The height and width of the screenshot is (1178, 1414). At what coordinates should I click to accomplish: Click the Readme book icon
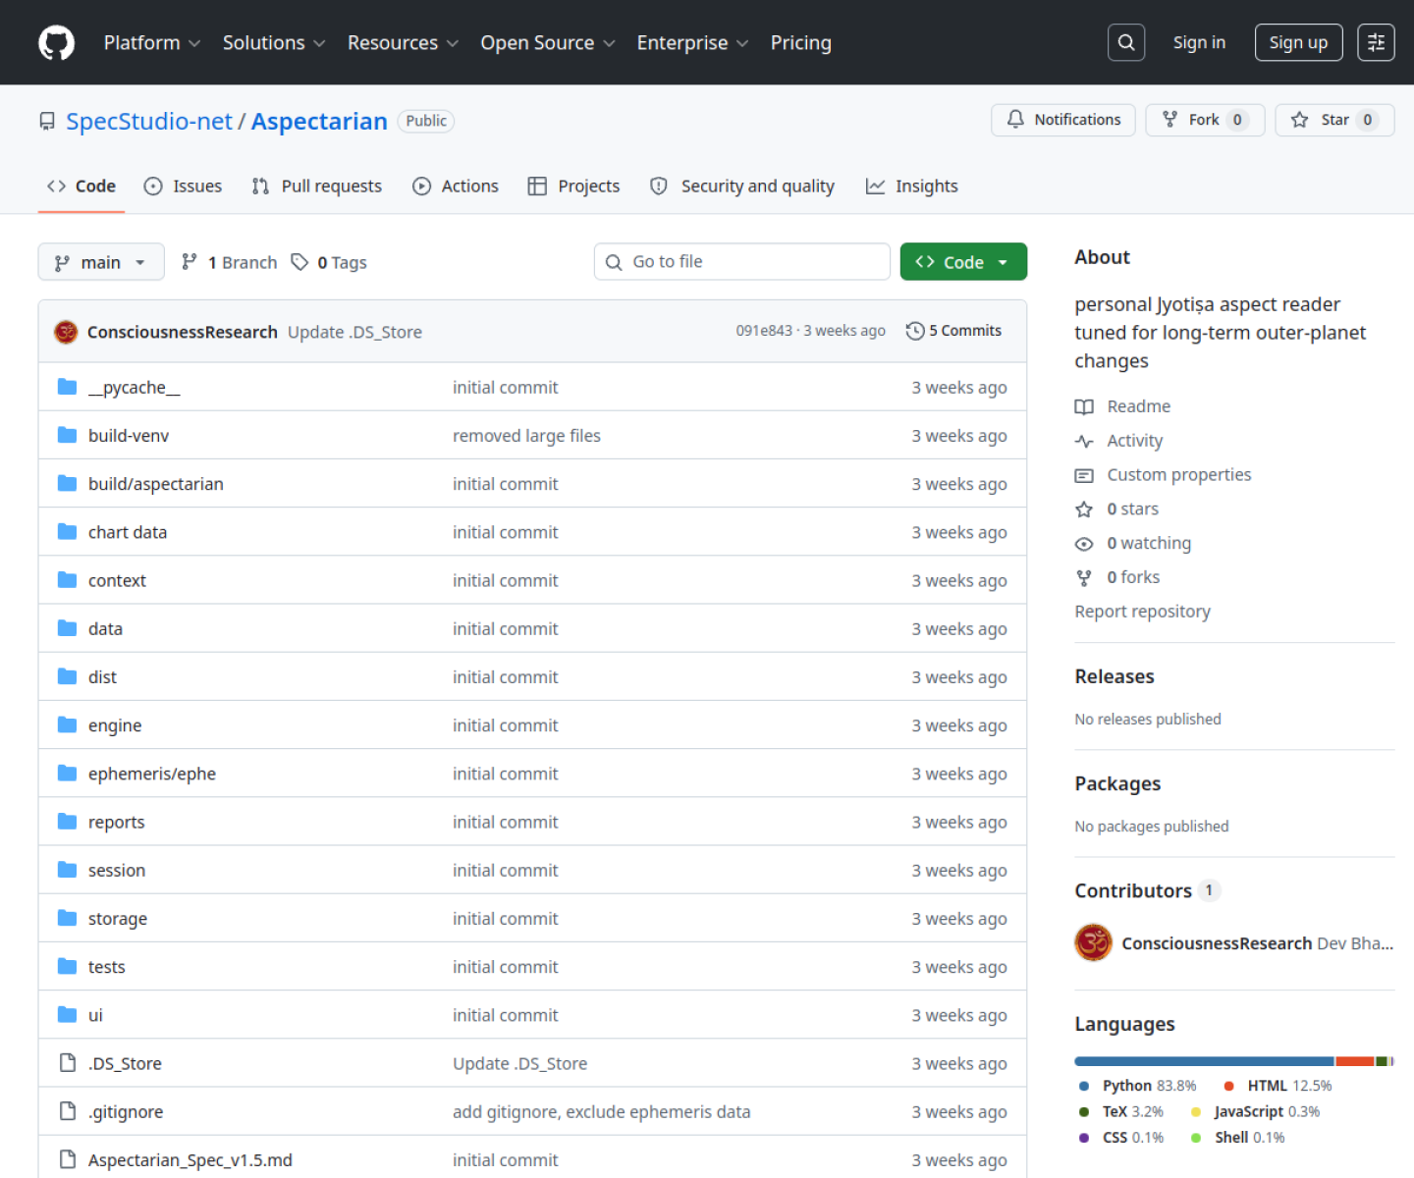pos(1084,406)
